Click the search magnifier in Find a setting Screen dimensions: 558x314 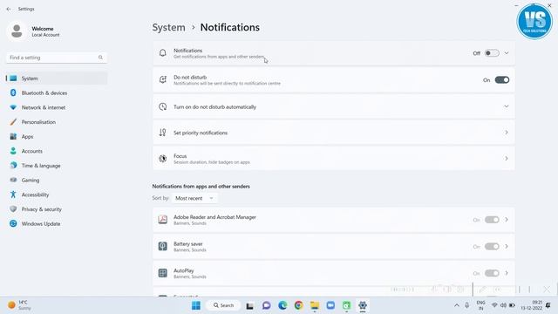point(100,58)
